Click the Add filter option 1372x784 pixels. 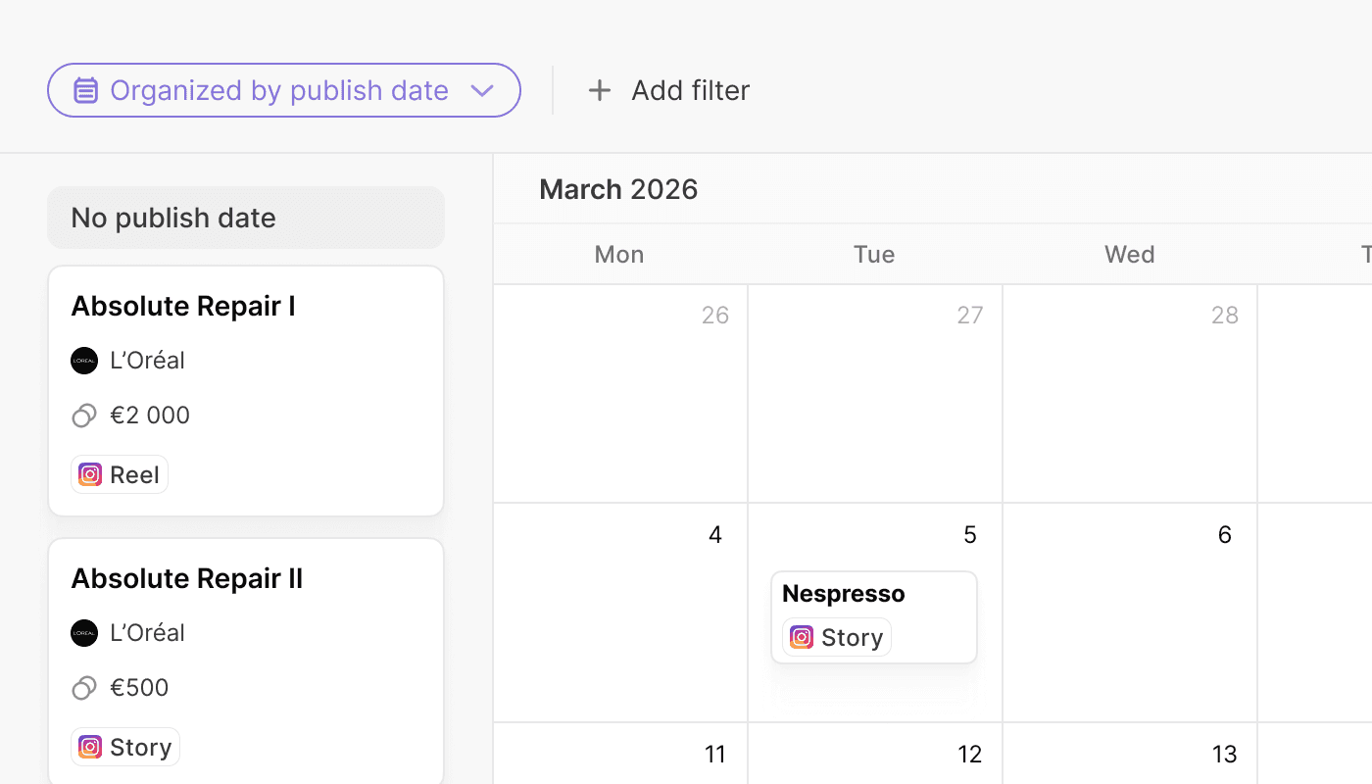coord(691,90)
